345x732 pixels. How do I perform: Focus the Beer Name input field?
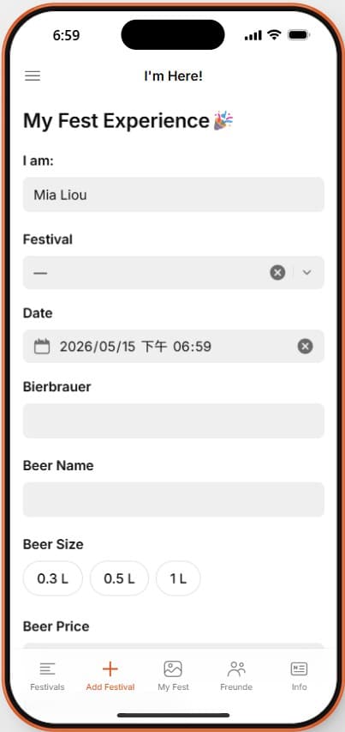tap(174, 499)
